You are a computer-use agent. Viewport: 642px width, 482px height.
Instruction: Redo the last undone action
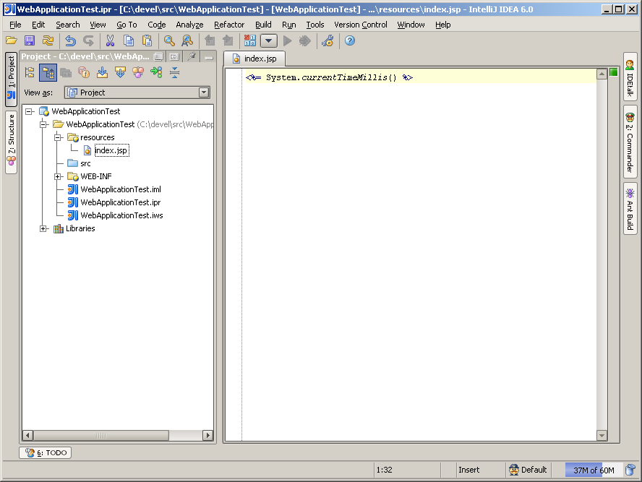[x=88, y=40]
